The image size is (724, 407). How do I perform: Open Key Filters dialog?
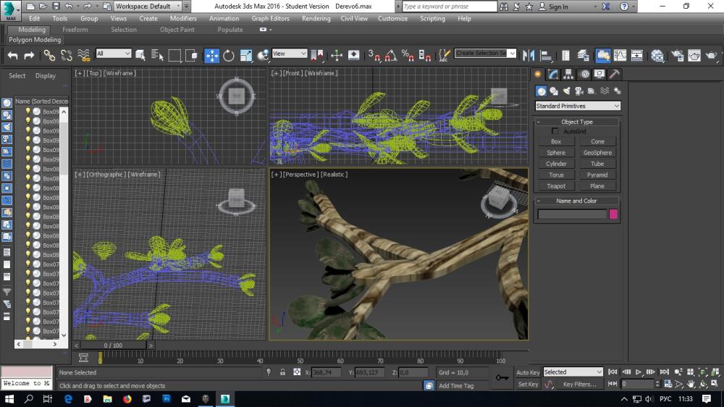579,385
